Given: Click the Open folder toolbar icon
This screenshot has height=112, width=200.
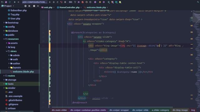Looking at the screenshot, I should click(2, 2).
